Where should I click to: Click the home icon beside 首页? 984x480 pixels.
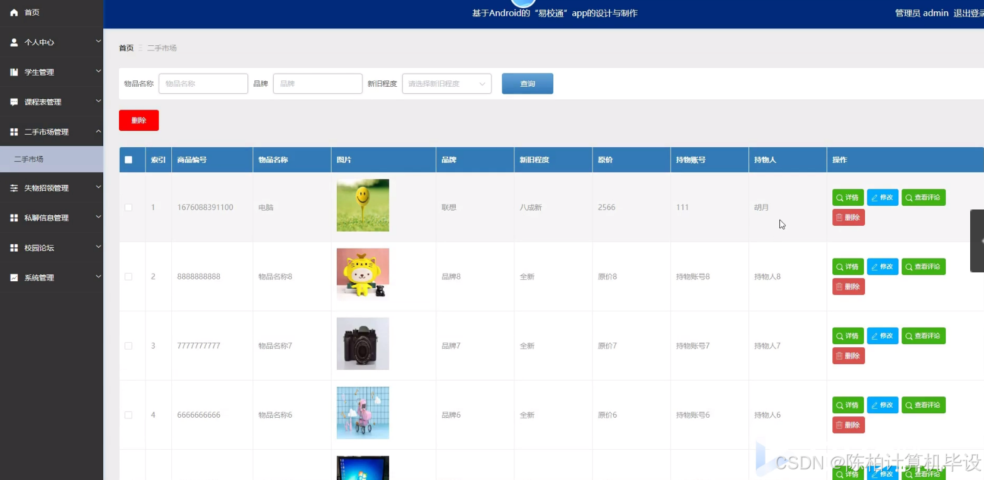14,13
